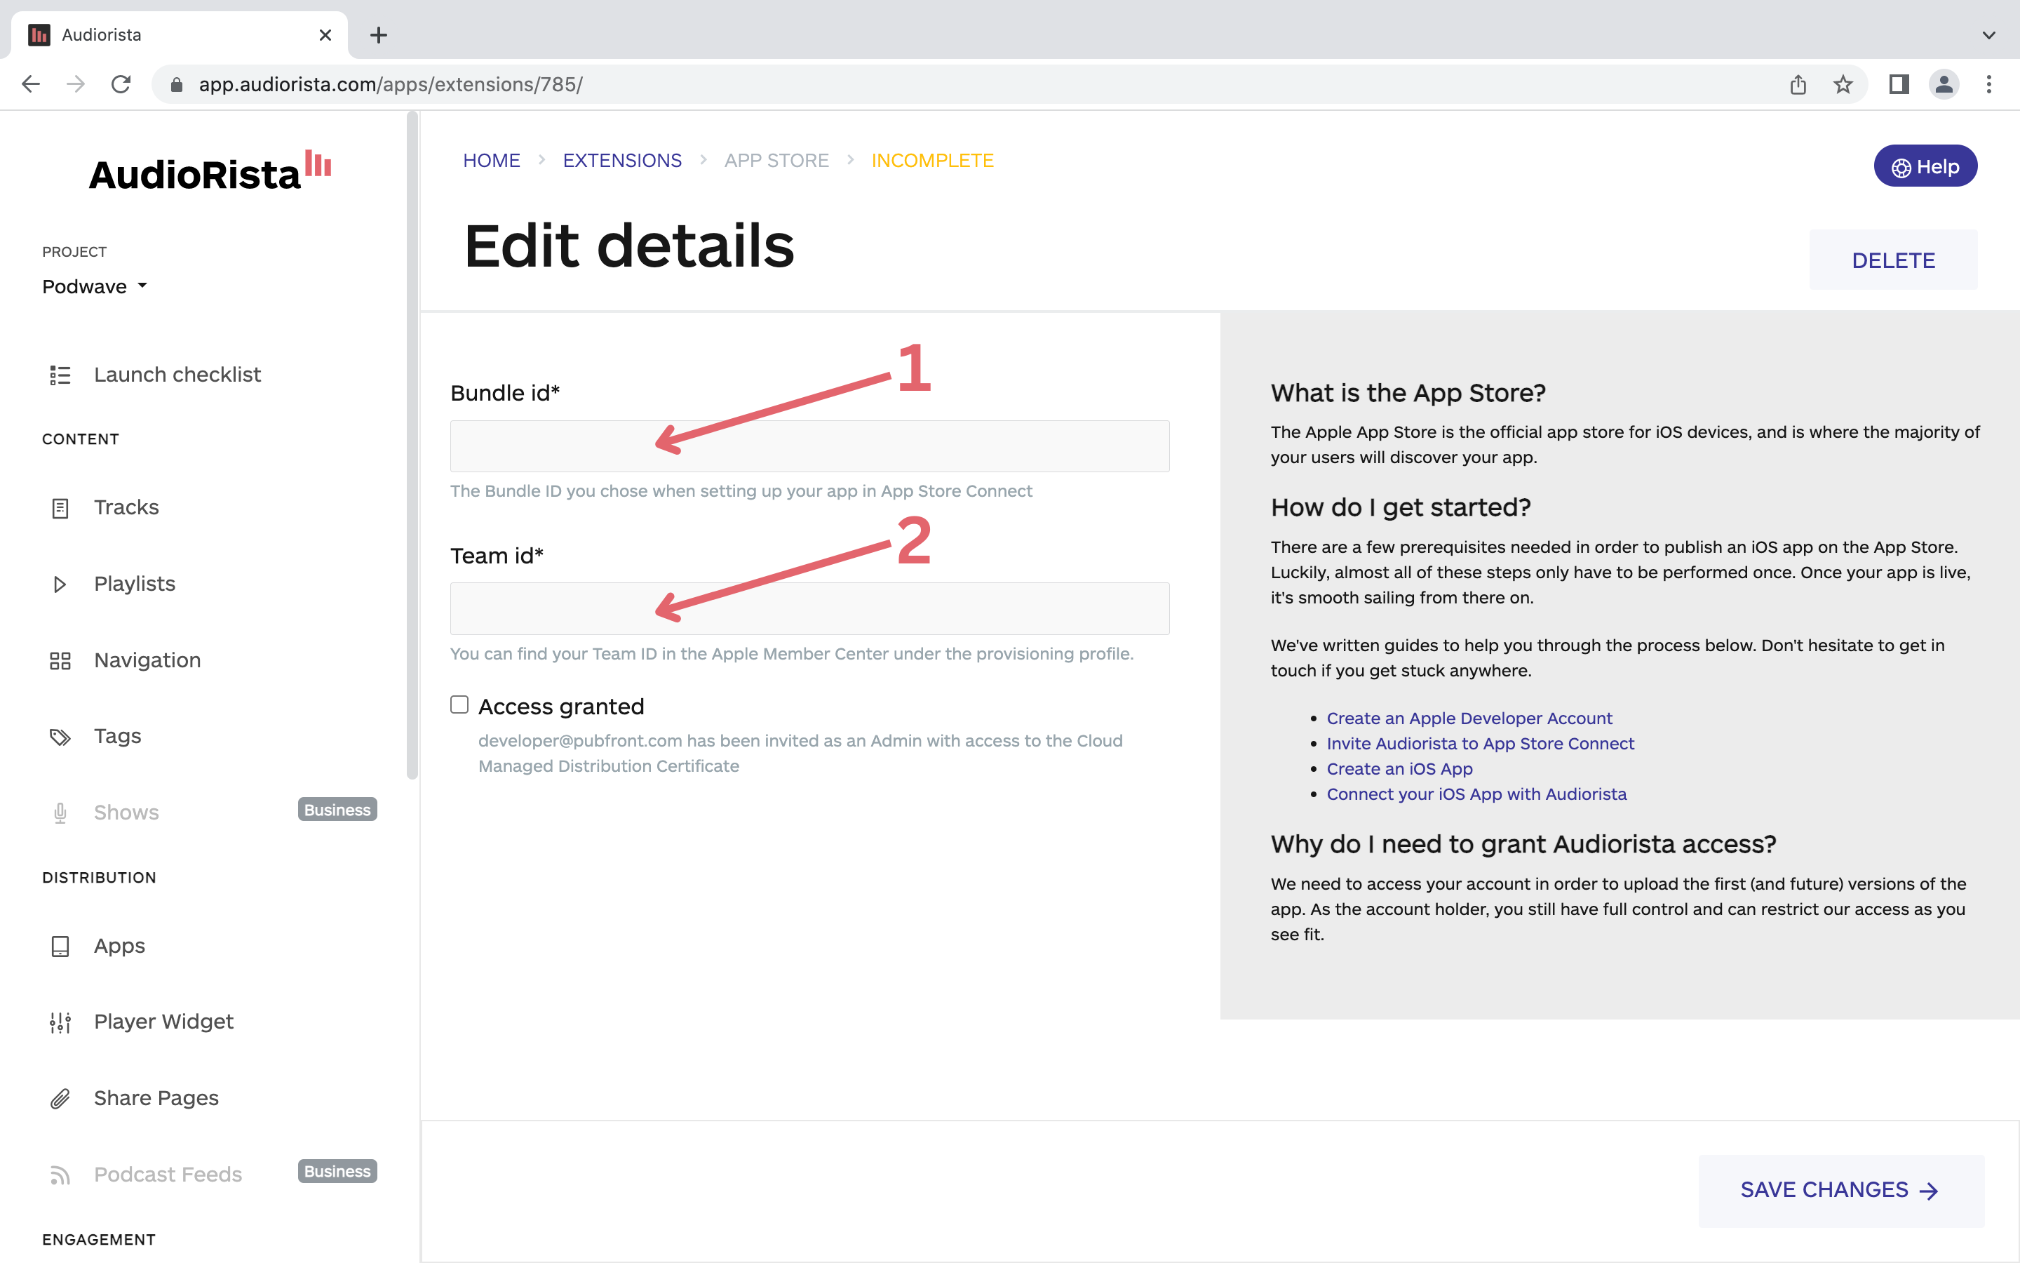The image size is (2020, 1263).
Task: Open a new browser tab
Action: (x=378, y=35)
